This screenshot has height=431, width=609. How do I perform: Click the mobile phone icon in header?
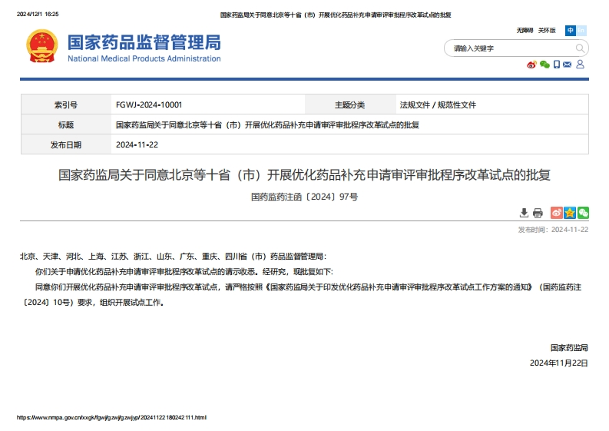(x=557, y=65)
